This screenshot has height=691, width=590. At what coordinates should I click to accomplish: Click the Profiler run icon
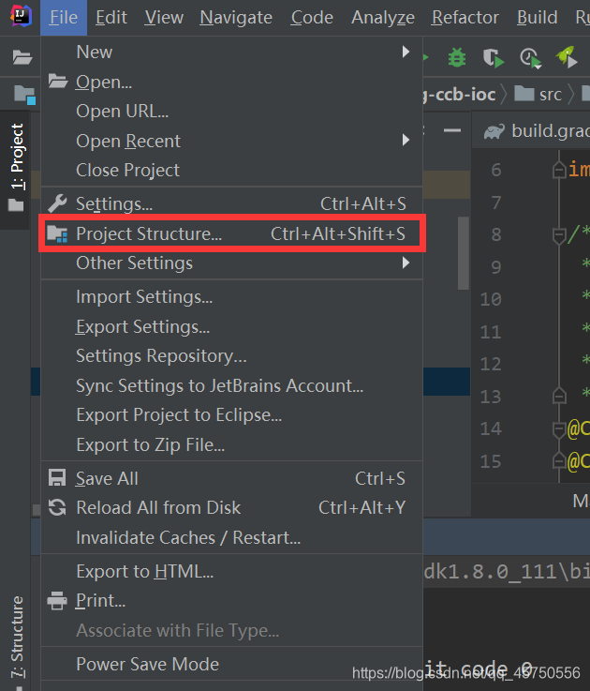[531, 58]
